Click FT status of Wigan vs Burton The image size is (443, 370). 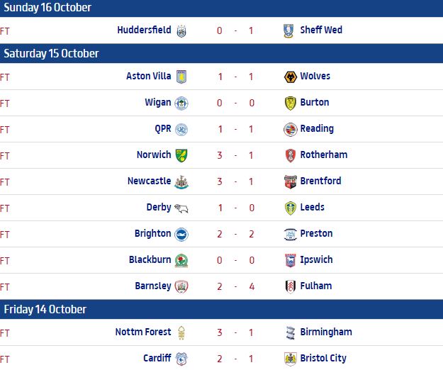click(x=5, y=103)
